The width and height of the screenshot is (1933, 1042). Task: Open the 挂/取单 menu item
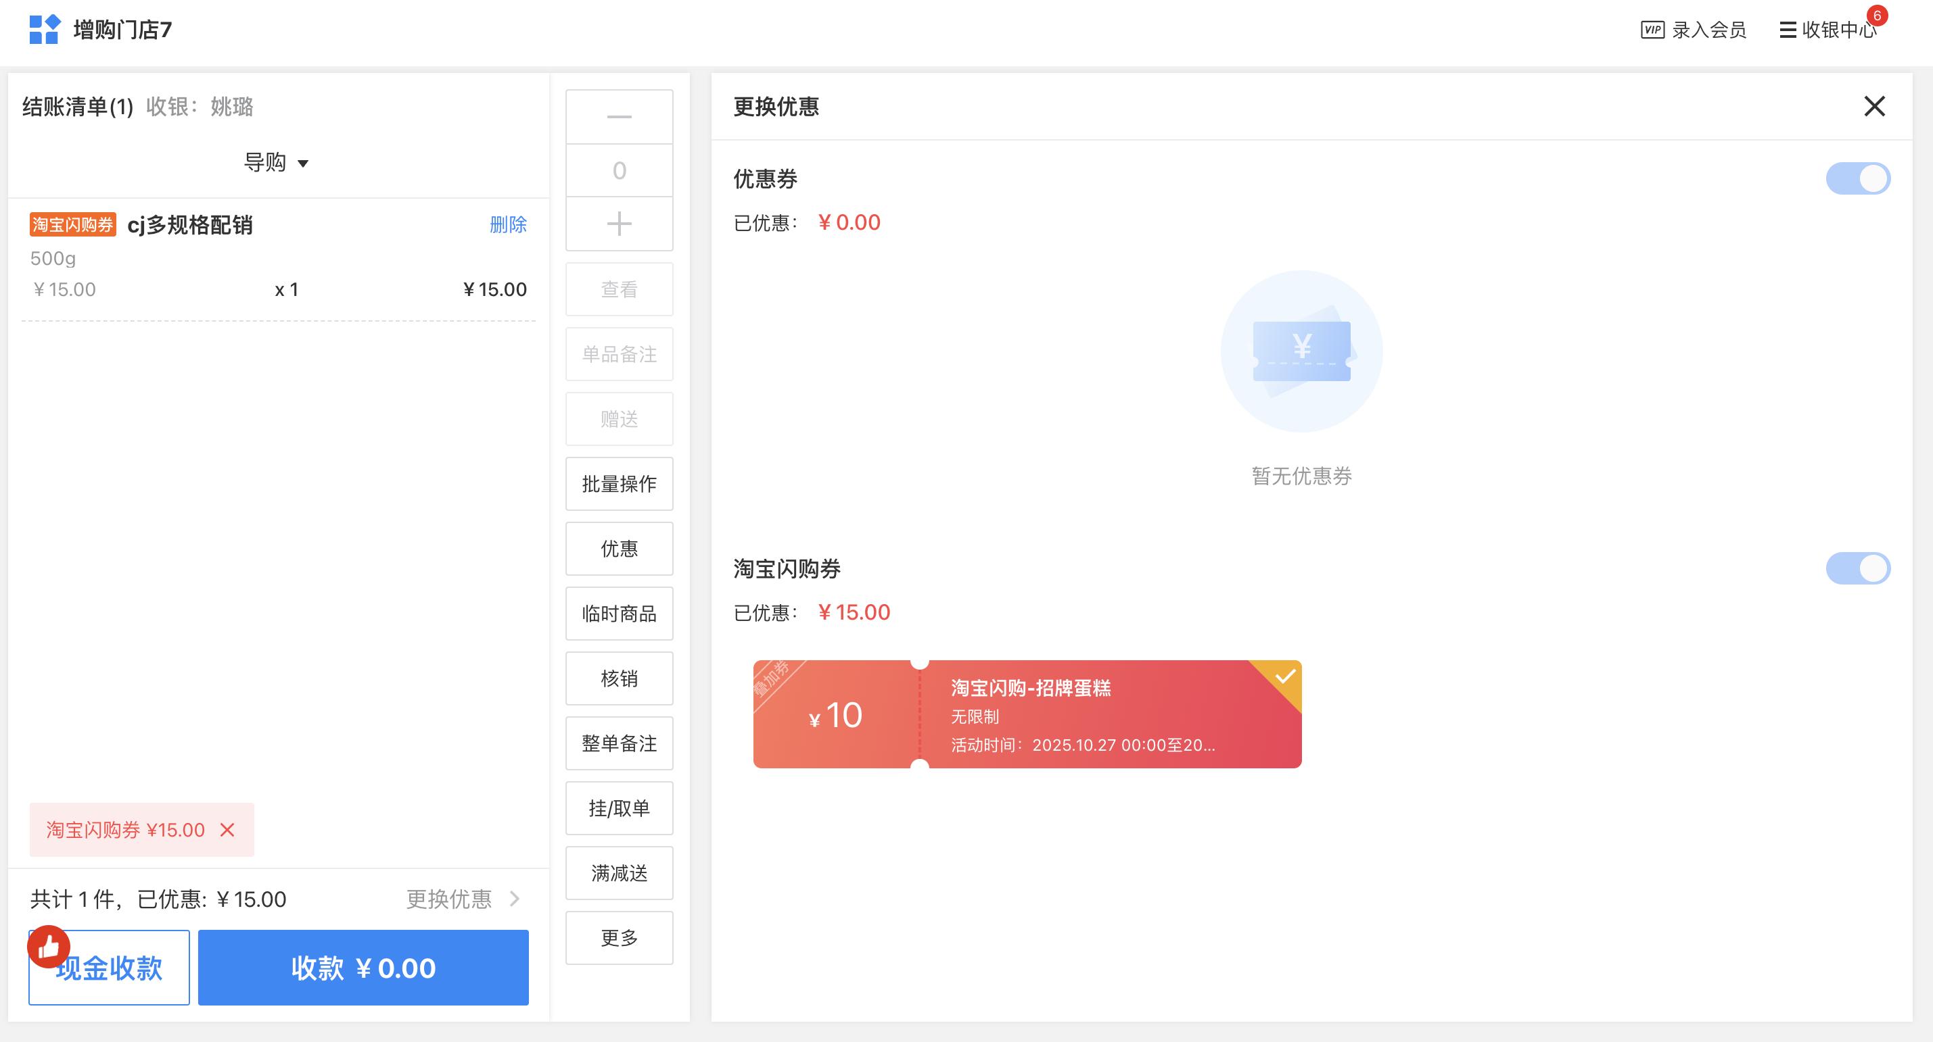[x=619, y=808]
